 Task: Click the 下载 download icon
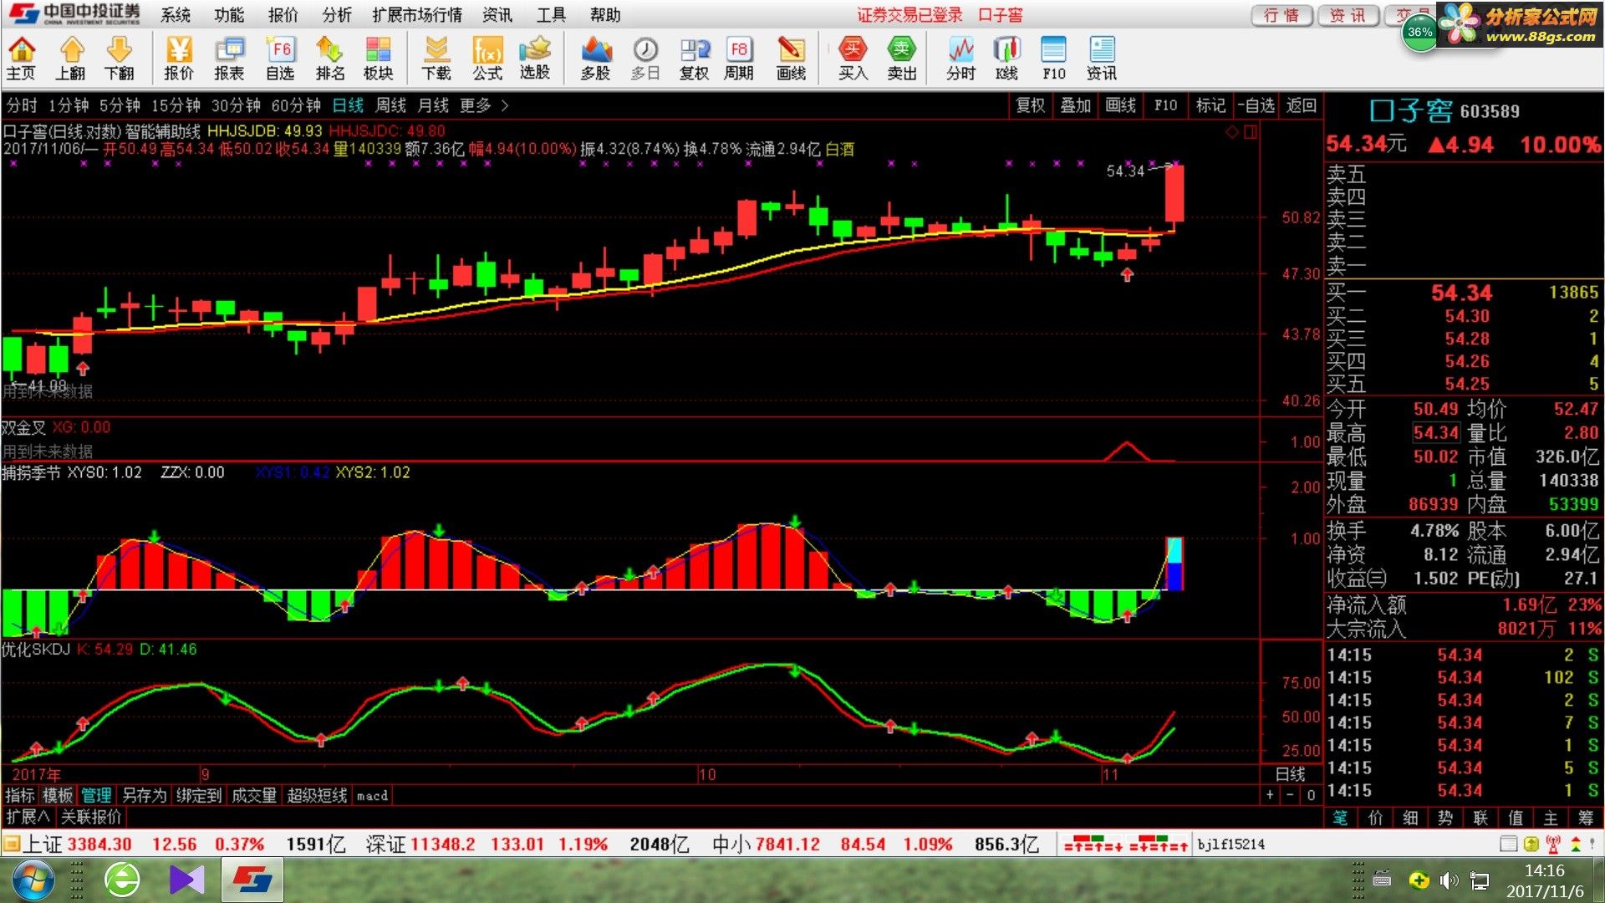point(436,59)
